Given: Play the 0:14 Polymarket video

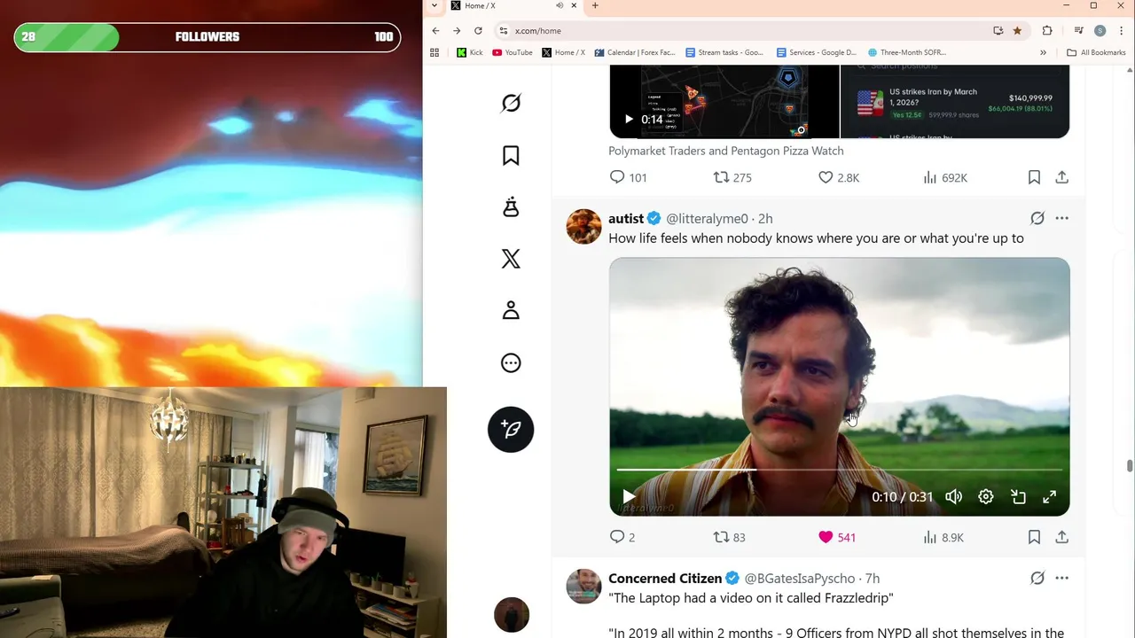Looking at the screenshot, I should tap(629, 119).
